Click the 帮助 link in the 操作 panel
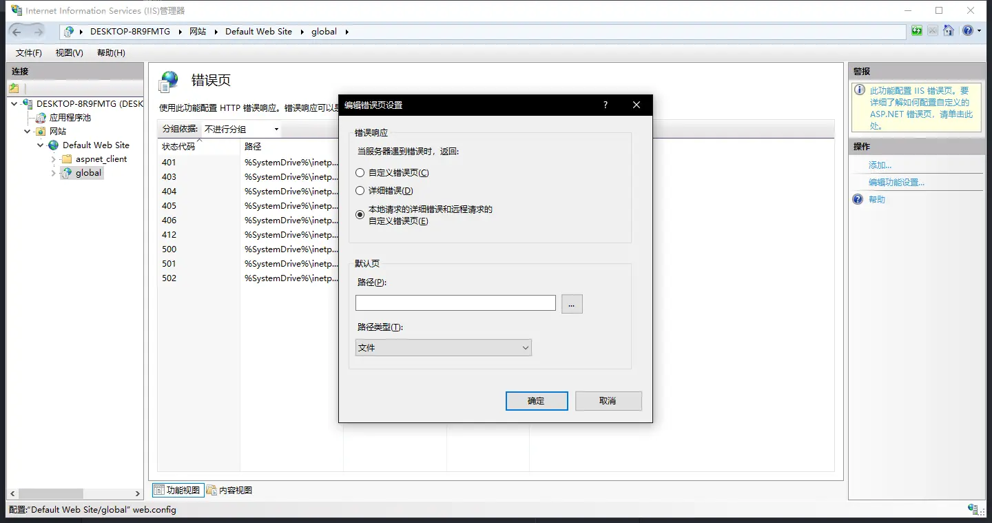The height and width of the screenshot is (523, 992). [877, 199]
